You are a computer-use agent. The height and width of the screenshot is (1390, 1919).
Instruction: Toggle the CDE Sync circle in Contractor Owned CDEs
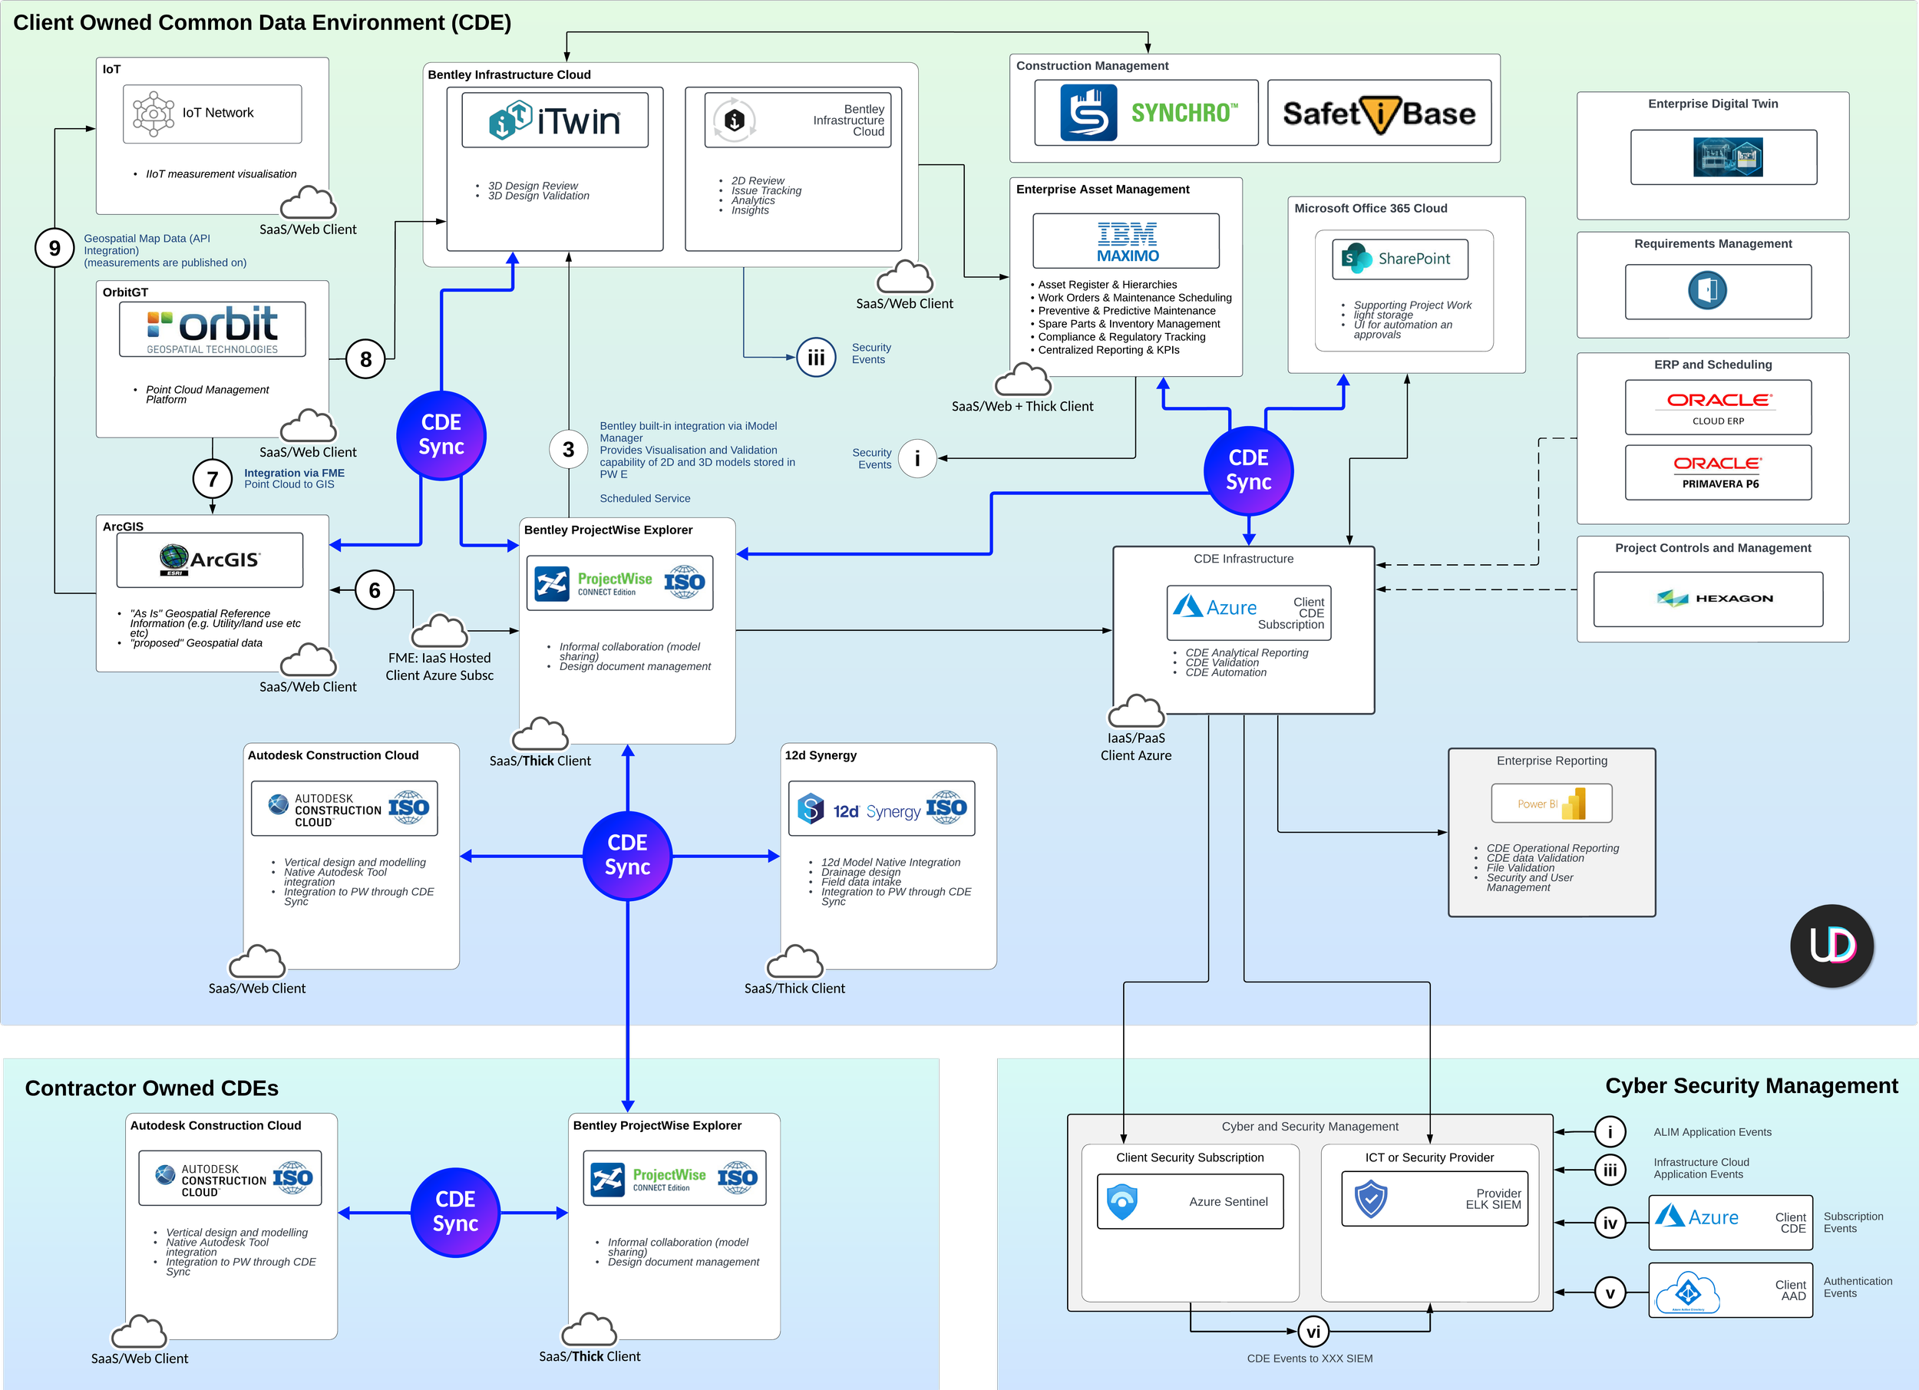pyautogui.click(x=455, y=1213)
